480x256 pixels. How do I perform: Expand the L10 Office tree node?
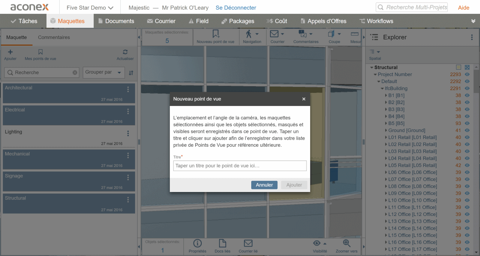click(x=386, y=201)
